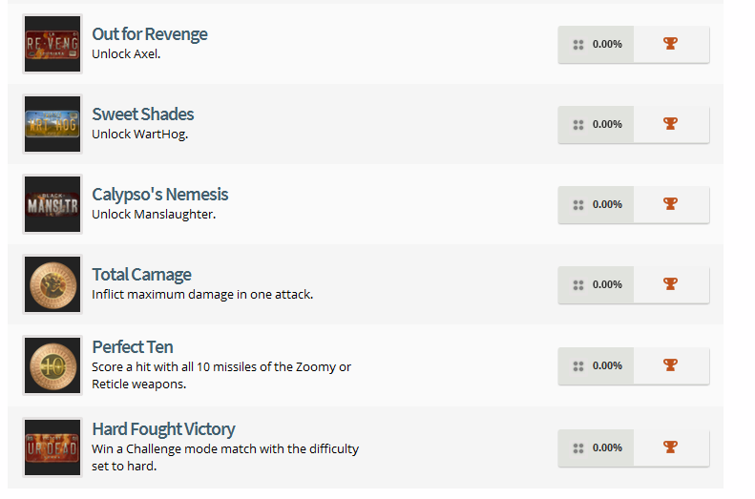
Task: Select the Total Carnage medal thumbnail
Action: pos(52,284)
